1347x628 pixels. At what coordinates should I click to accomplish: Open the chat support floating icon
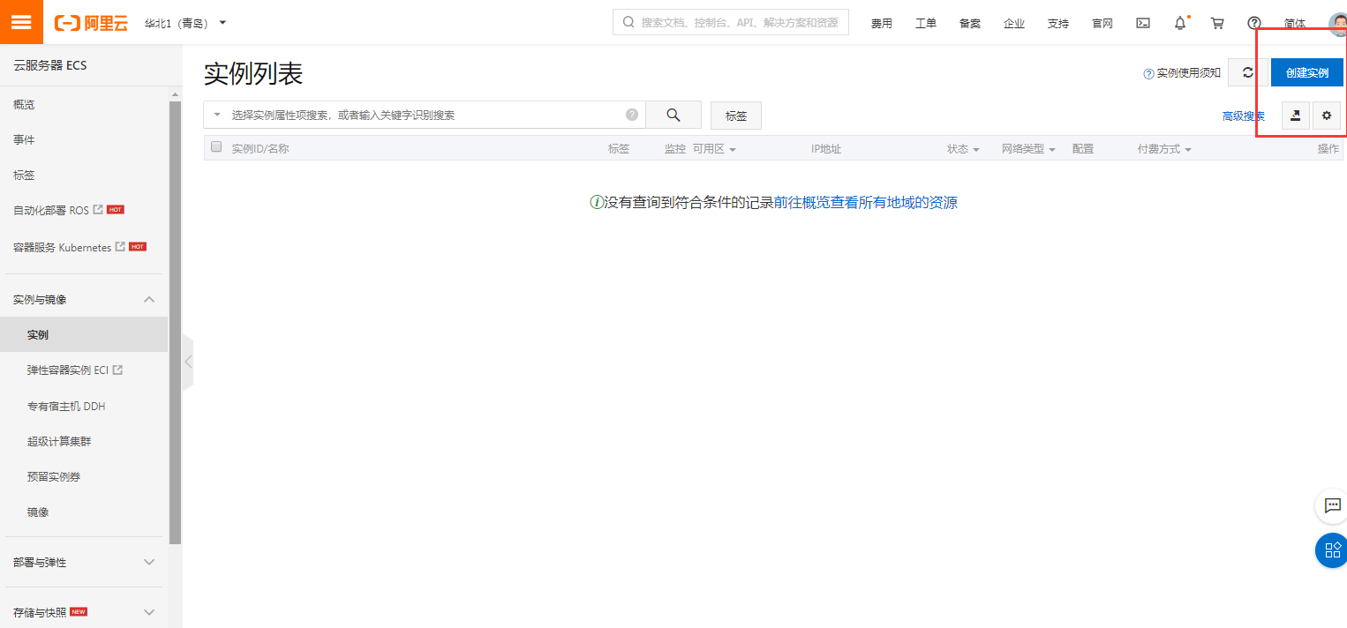1331,505
